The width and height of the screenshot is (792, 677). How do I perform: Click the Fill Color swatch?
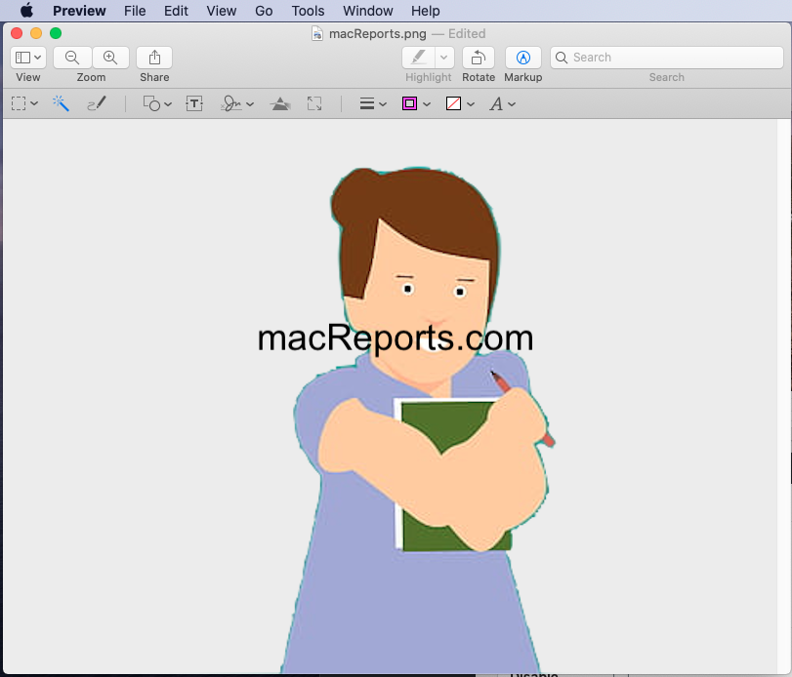(453, 104)
